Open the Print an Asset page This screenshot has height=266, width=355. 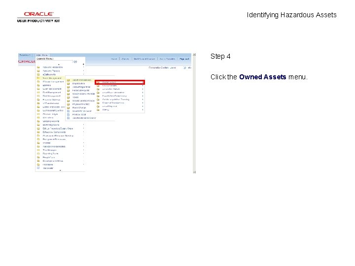pyautogui.click(x=80, y=114)
